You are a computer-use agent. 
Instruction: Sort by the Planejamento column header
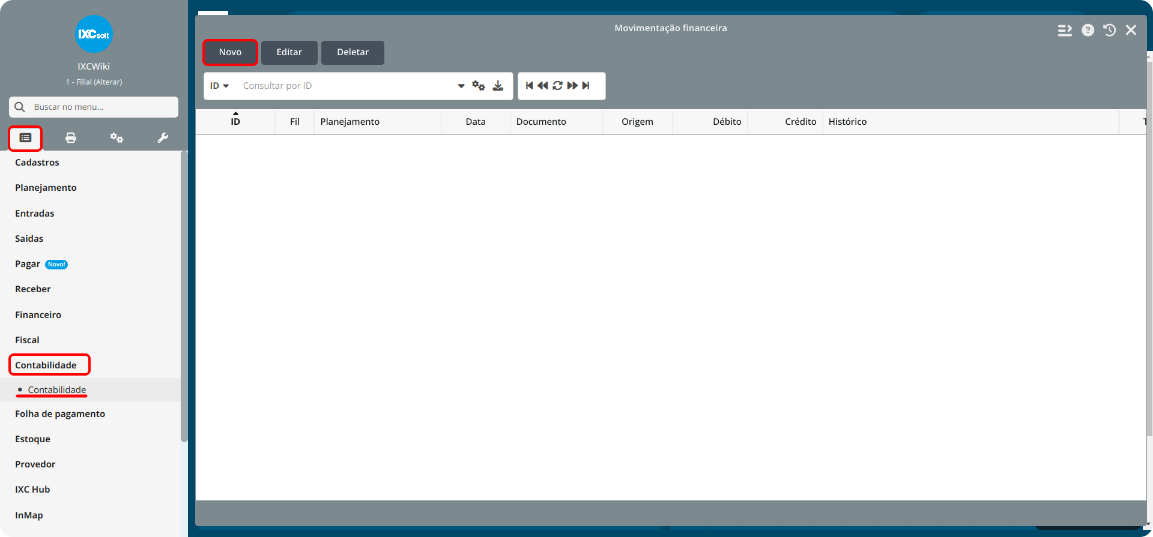[378, 122]
